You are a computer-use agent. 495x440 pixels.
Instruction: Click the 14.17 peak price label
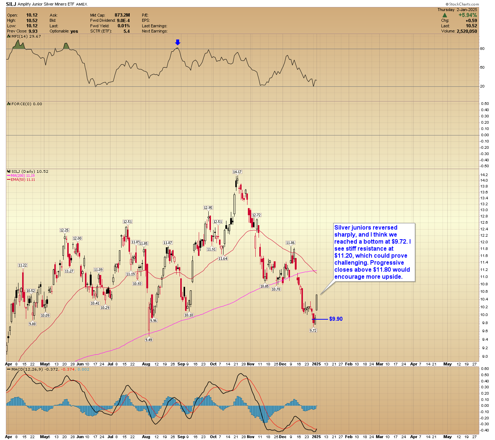click(237, 172)
